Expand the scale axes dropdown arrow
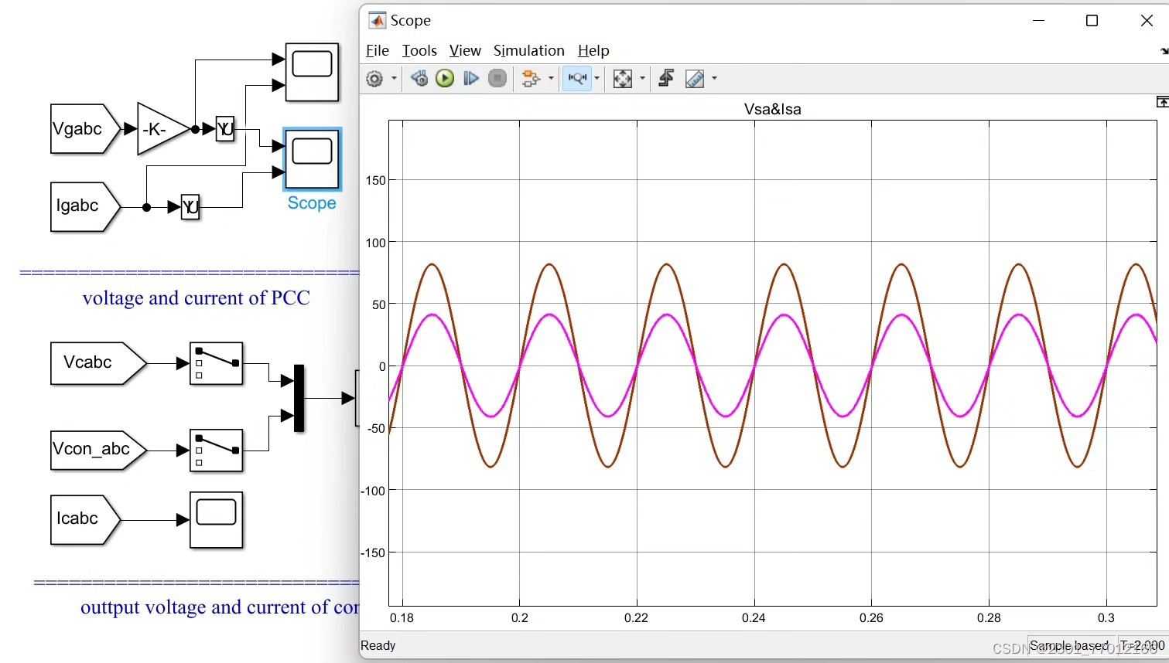The height and width of the screenshot is (663, 1169). click(x=642, y=79)
